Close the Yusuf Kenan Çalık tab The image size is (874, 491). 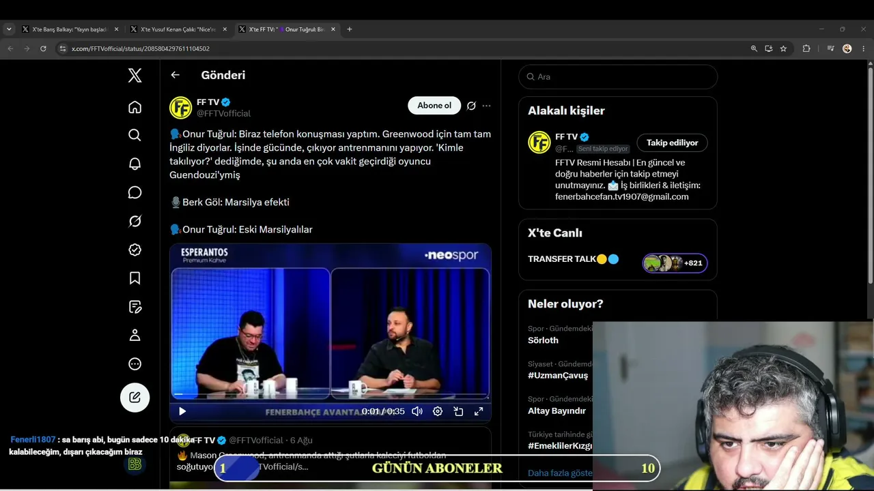pos(225,29)
